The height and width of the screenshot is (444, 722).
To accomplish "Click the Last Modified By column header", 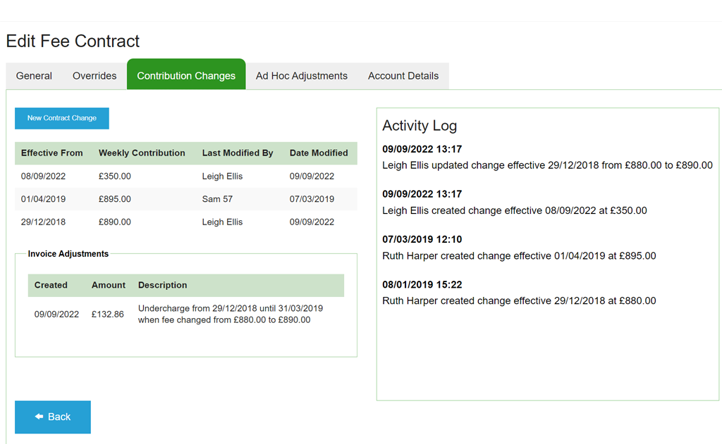I will pos(238,153).
